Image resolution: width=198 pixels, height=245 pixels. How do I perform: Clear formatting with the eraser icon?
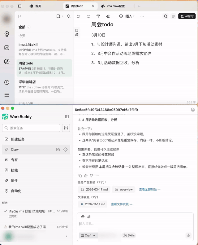pyautogui.click(x=108, y=16)
